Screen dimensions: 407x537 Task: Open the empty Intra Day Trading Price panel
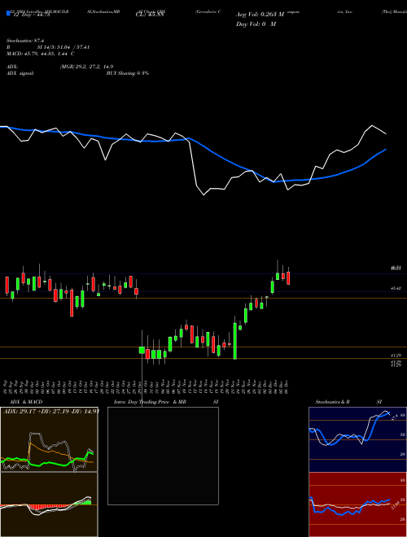(x=163, y=456)
